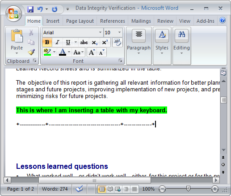Open the Change Case menu

[x=78, y=52]
